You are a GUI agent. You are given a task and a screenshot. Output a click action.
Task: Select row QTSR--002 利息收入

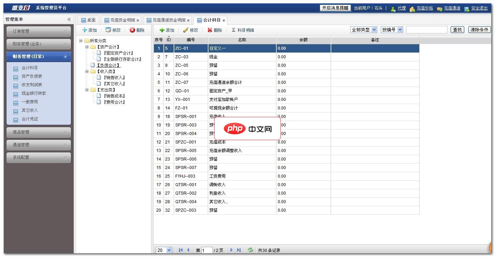(x=242, y=193)
